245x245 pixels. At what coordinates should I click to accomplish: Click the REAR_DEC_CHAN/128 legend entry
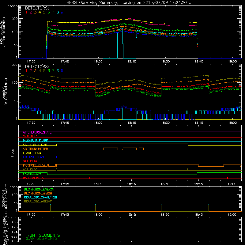(x=40, y=198)
